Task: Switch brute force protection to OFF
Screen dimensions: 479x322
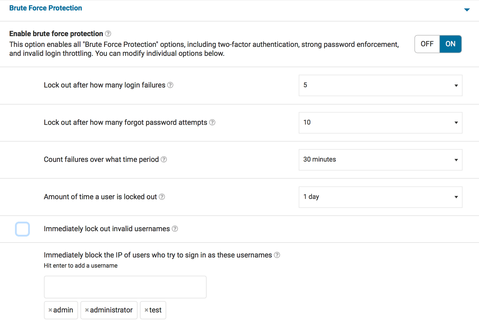Action: point(427,44)
